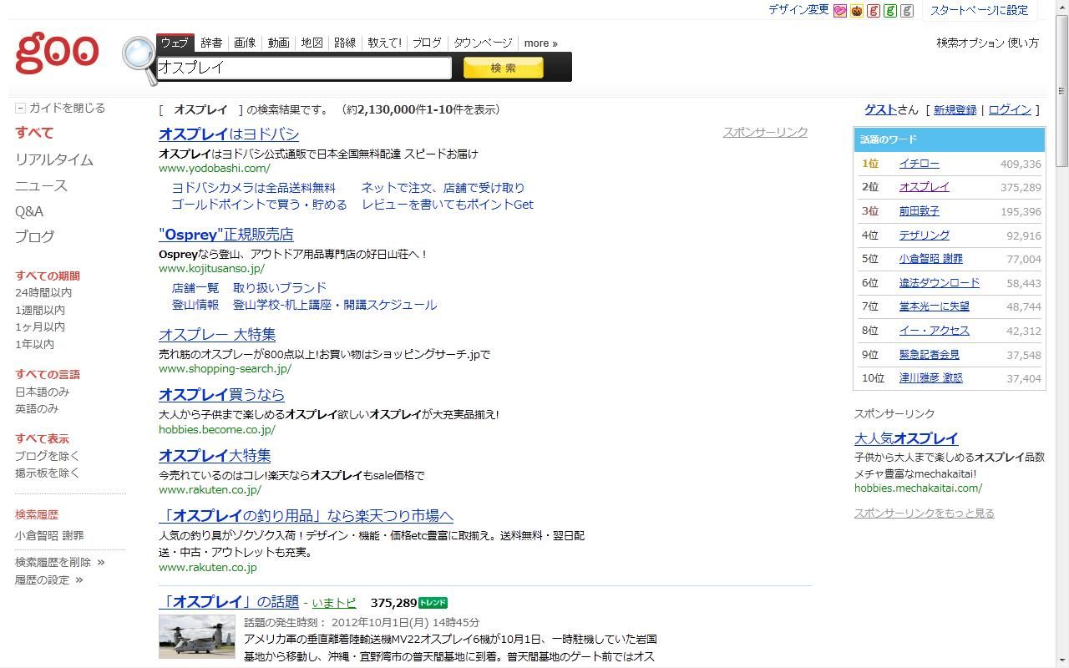Open the タウンページ tab
The width and height of the screenshot is (1069, 668).
tap(483, 43)
